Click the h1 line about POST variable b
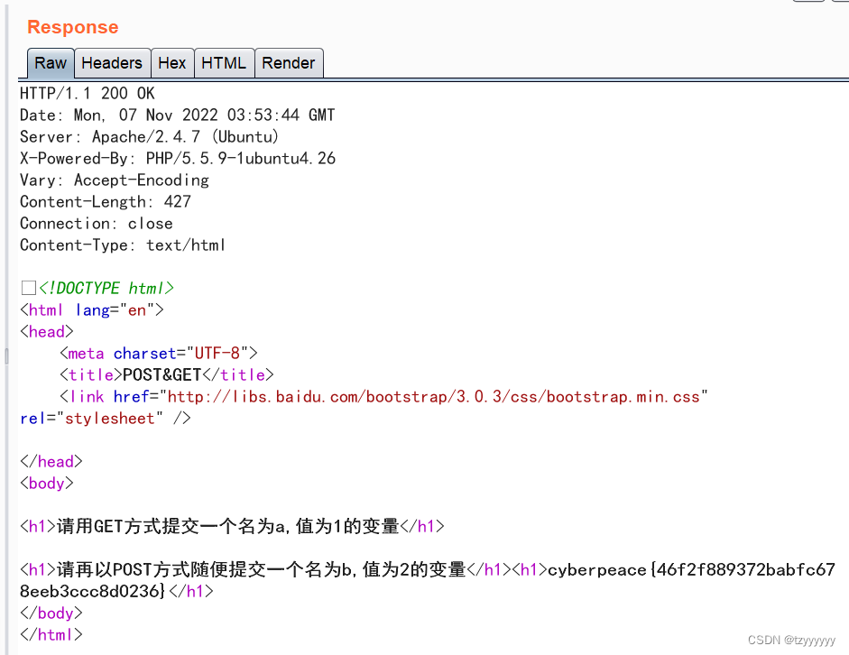Screen dimensions: 849x655 (265, 569)
